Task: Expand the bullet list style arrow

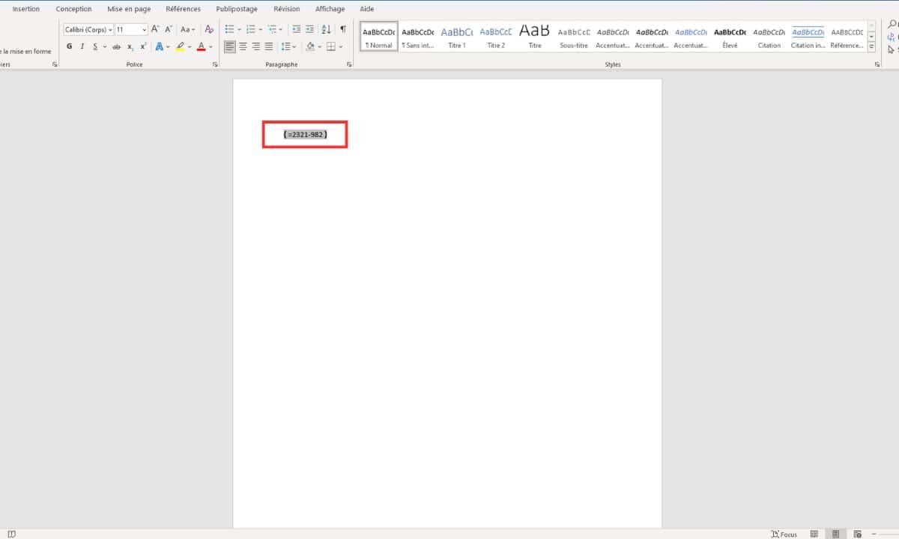Action: 239,29
